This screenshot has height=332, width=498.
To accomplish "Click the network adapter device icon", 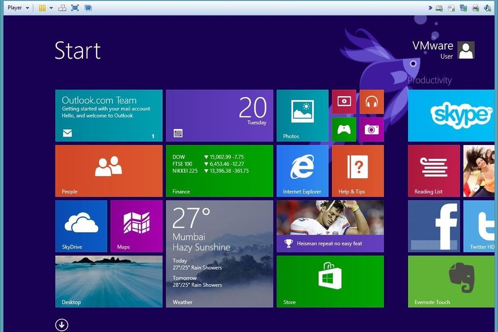I will 463,8.
